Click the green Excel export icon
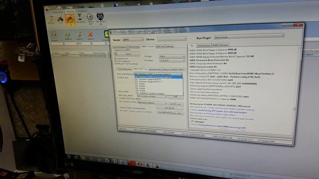 [106, 34]
